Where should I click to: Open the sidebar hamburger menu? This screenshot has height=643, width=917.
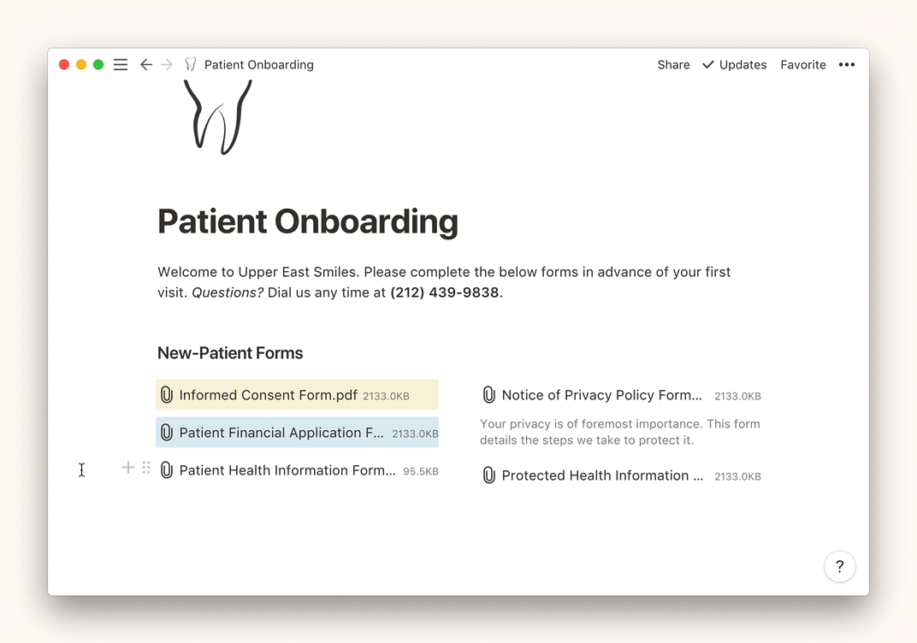(121, 65)
